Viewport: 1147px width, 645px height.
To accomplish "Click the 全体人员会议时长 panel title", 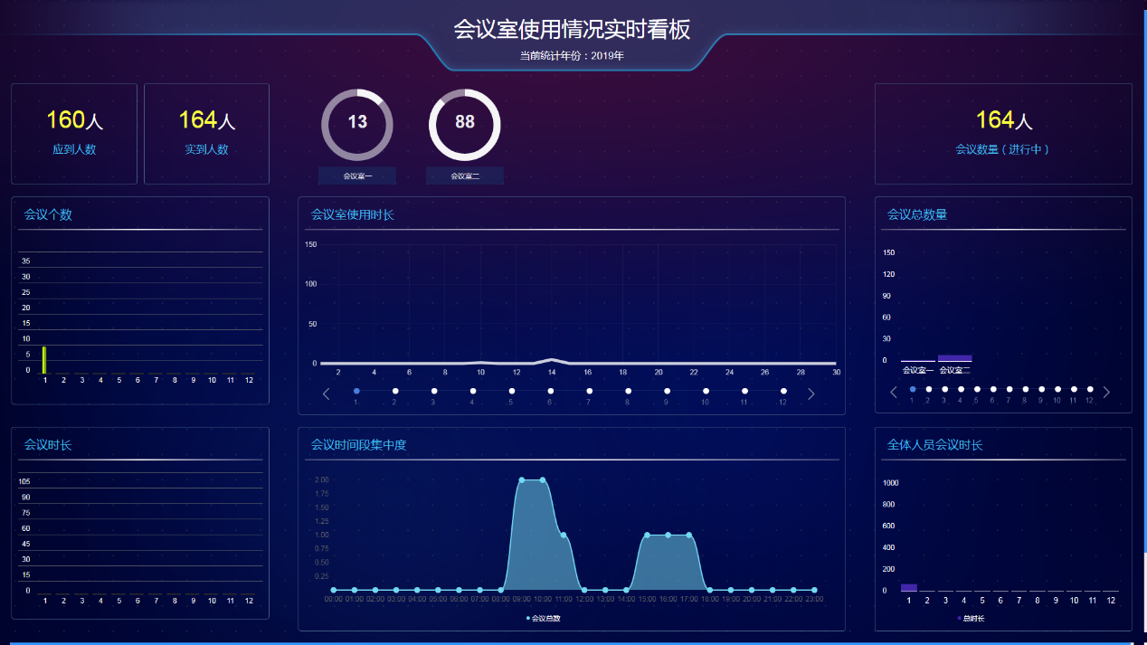I will (x=935, y=445).
